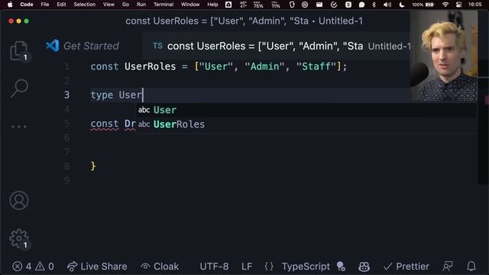Screen dimensions: 489x275
Task: Open the Terminal menu
Action: (x=164, y=5)
